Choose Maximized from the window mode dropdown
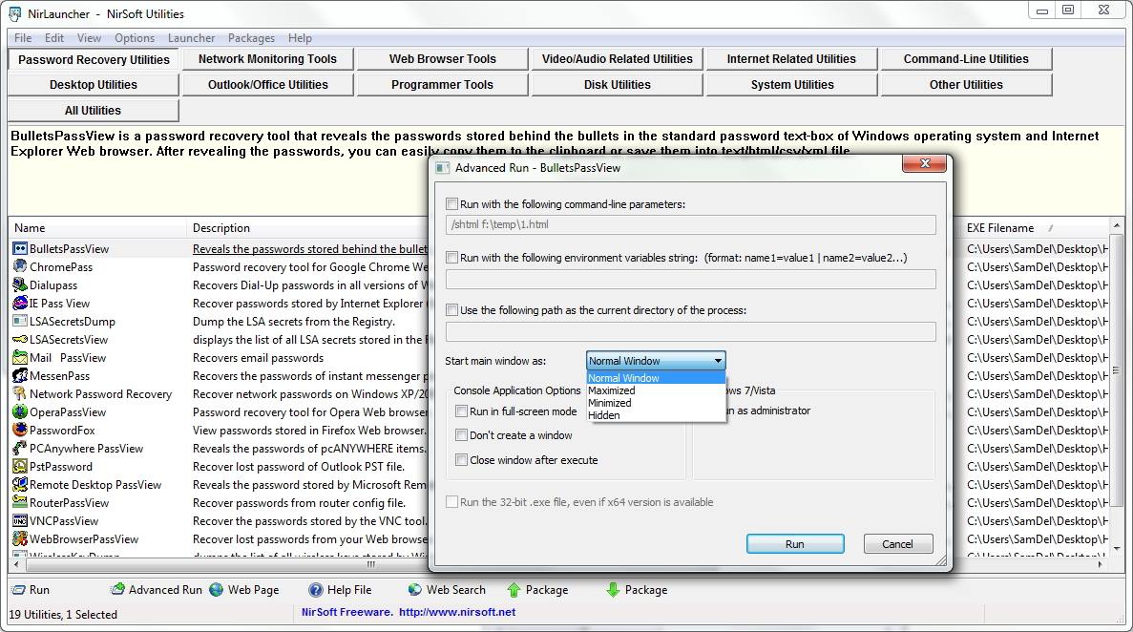The height and width of the screenshot is (632, 1133). 612,390
